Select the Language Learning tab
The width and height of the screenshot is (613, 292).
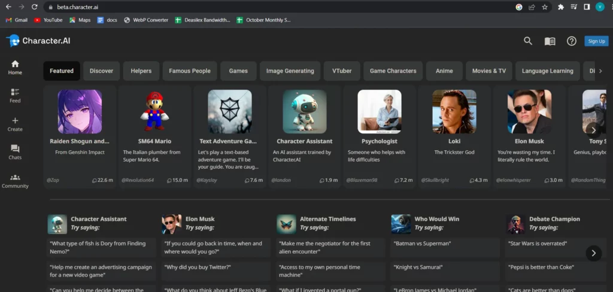[x=547, y=71]
